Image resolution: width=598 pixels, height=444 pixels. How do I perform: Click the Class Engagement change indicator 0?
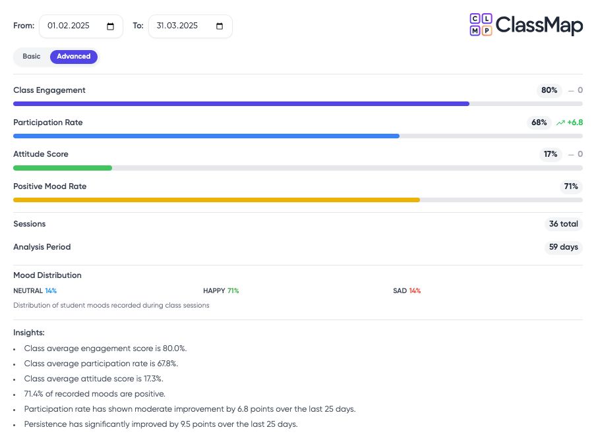576,90
